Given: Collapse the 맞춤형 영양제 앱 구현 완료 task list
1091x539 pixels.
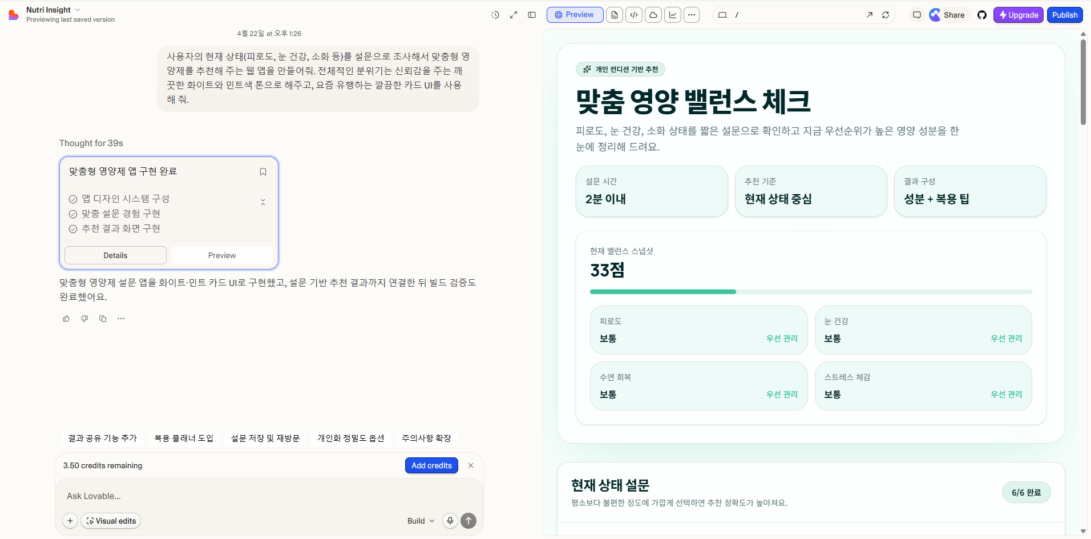Looking at the screenshot, I should click(x=262, y=202).
